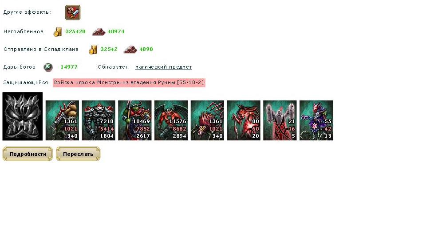426x239 pixels.
Task: Select the robed unit card showing 21
Action: [x=280, y=120]
